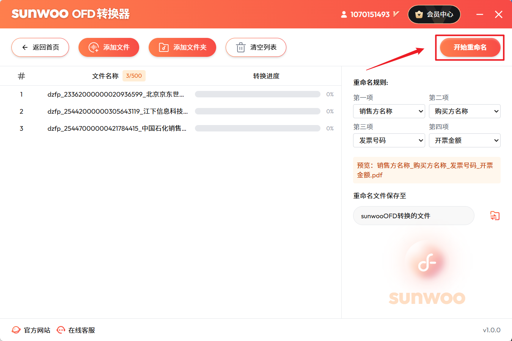The image size is (512, 341).
Task: Open the 第四项 dropdown showing 开票金额
Action: [x=465, y=141]
